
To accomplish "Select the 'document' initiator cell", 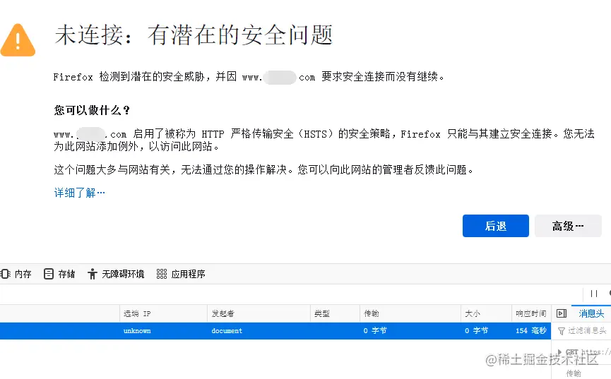I will pos(227,331).
